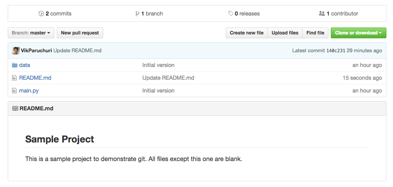Click the Find file button
393x187 pixels.
(315, 33)
